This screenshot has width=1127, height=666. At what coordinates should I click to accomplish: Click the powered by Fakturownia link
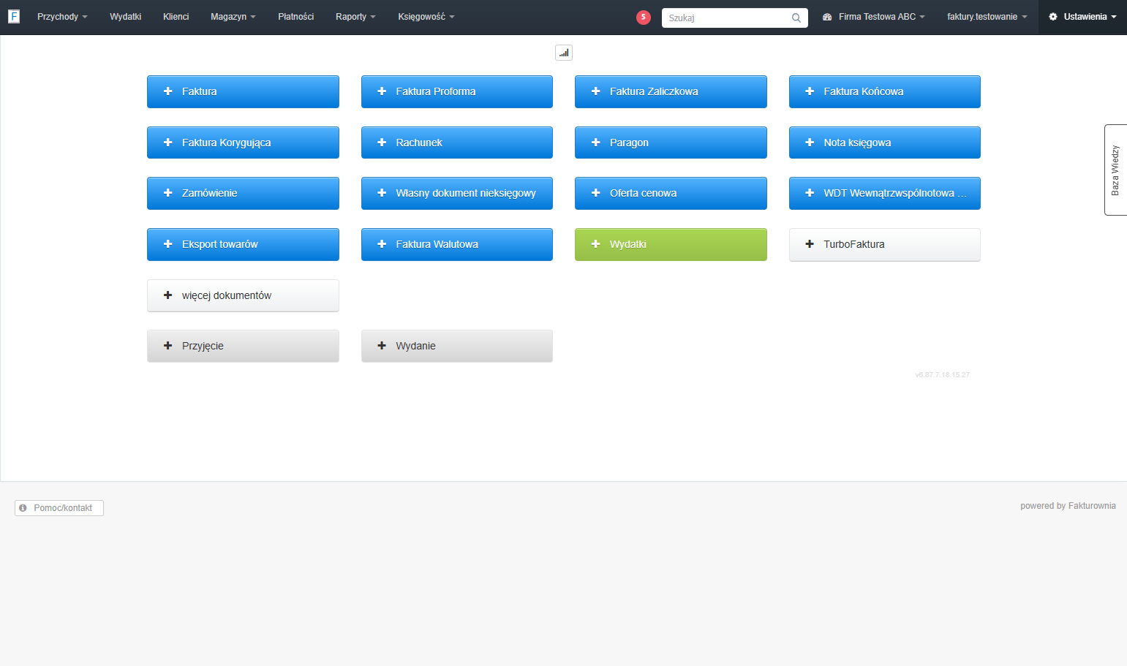(x=1068, y=506)
